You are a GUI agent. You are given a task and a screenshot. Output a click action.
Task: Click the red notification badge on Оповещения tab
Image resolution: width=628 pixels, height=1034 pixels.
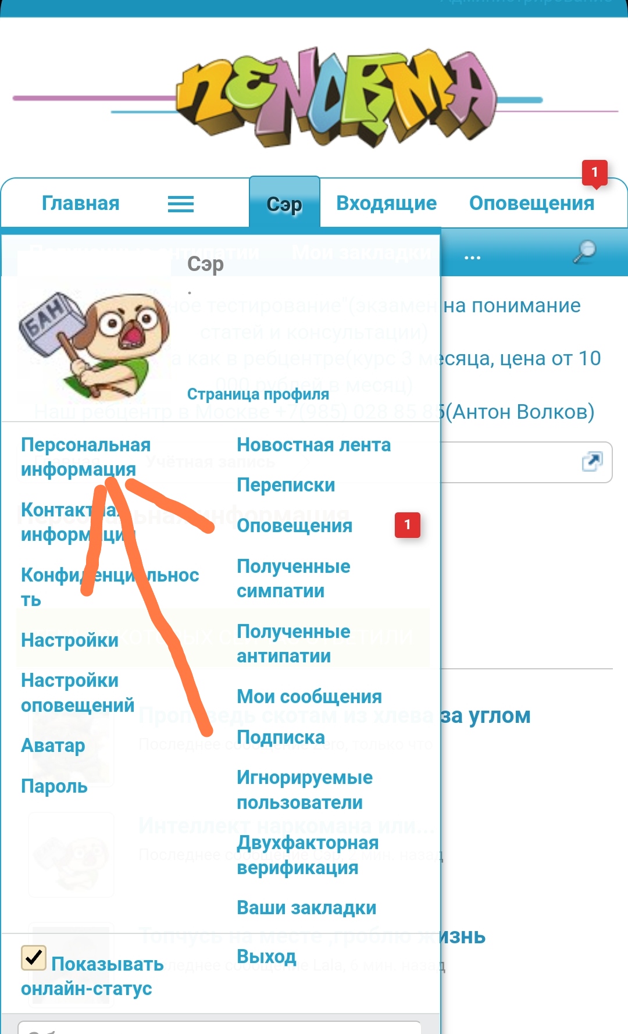coord(595,173)
